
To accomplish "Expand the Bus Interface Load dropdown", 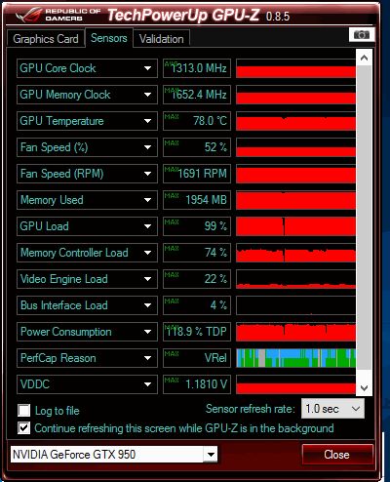I will pyautogui.click(x=87, y=305).
